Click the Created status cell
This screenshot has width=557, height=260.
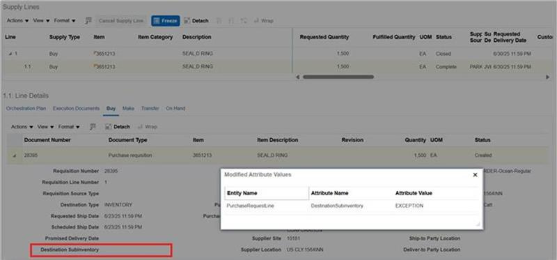(x=483, y=155)
